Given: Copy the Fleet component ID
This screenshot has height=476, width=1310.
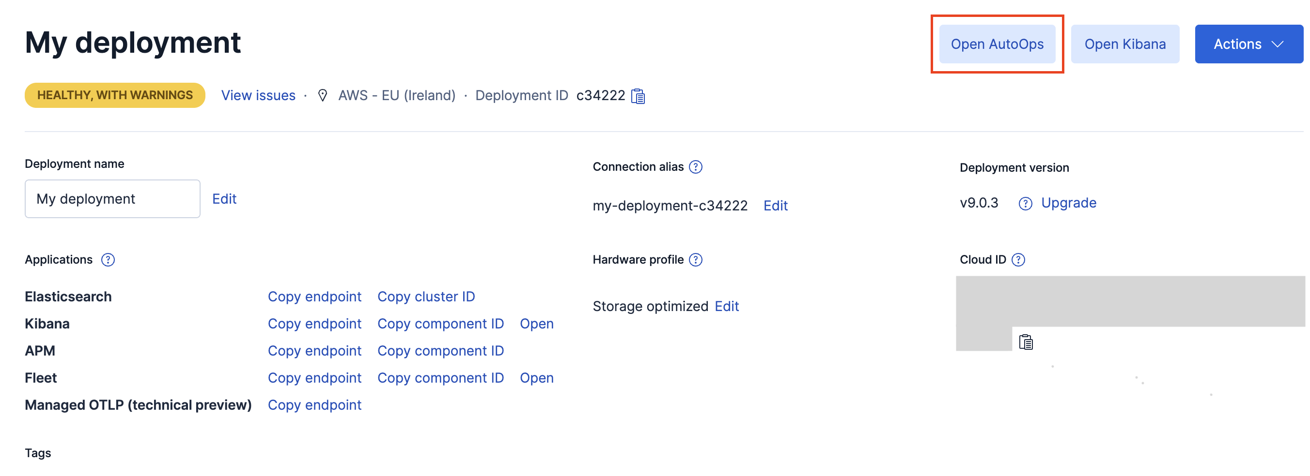Looking at the screenshot, I should click(x=440, y=377).
